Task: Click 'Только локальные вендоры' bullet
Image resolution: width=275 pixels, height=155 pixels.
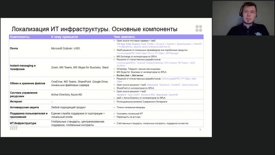Action: [131, 107]
